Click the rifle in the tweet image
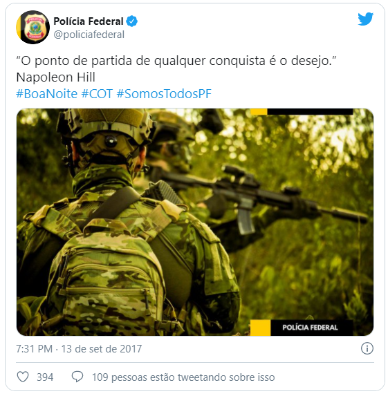This screenshot has height=396, width=388. [x=263, y=197]
